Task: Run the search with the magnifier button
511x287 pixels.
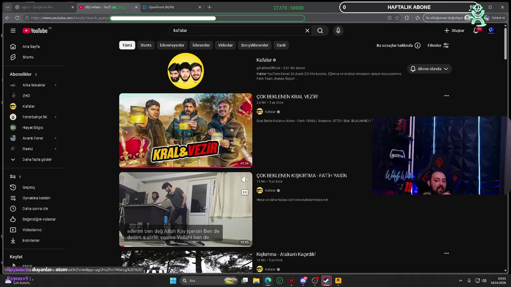Action: (320, 31)
